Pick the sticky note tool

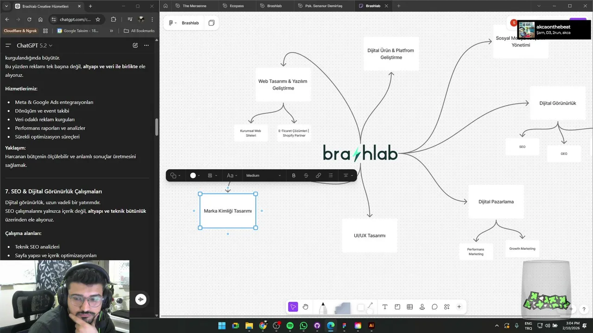[x=342, y=308]
